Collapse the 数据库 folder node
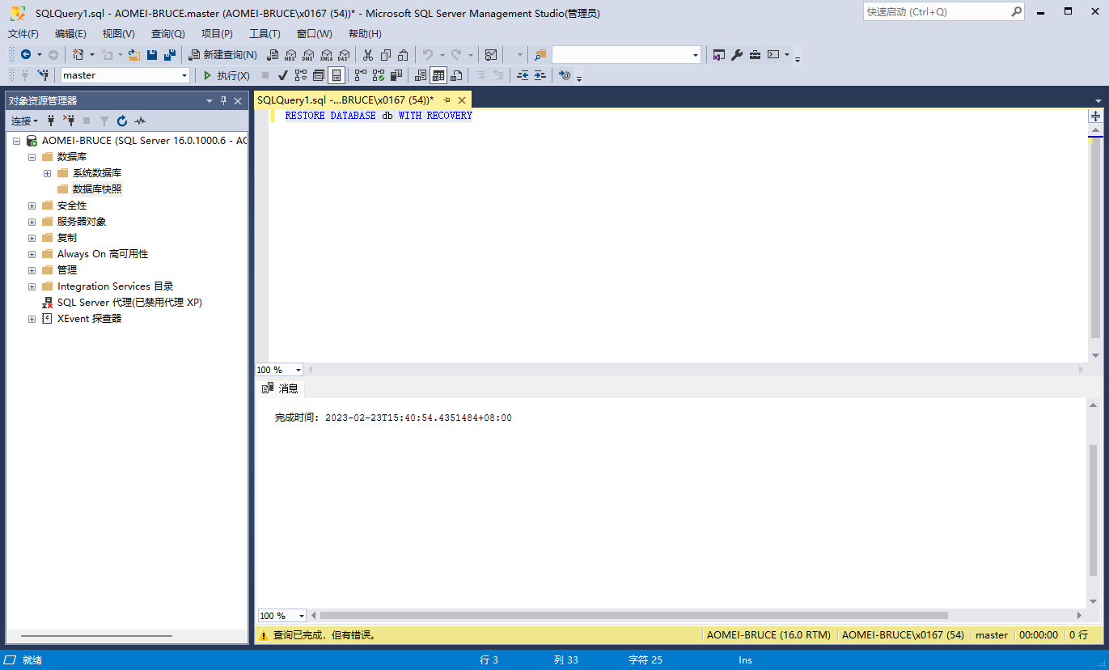1109x670 pixels. click(x=32, y=157)
